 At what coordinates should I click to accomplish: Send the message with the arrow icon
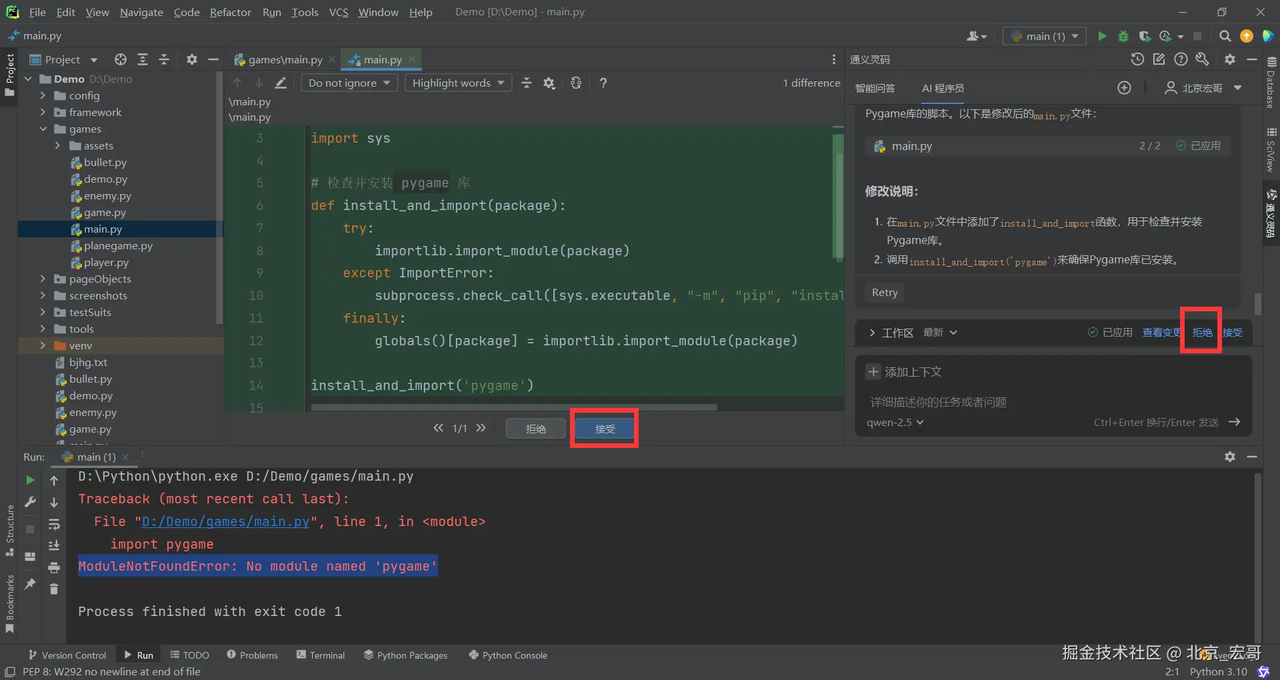pyautogui.click(x=1235, y=422)
